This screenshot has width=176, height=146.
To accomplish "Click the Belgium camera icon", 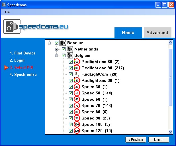I will coord(70,55).
